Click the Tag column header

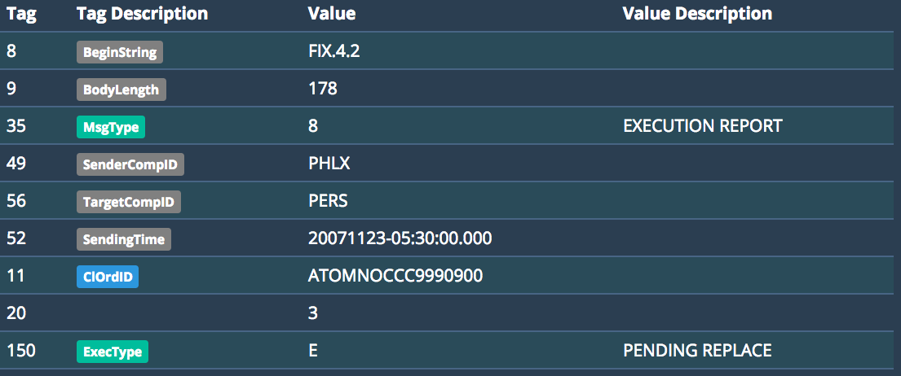coord(20,14)
